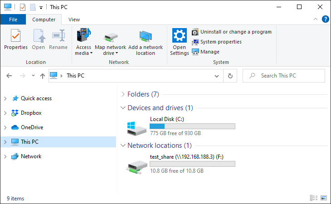Select Network in the sidebar
Image resolution: width=331 pixels, height=204 pixels.
point(31,156)
